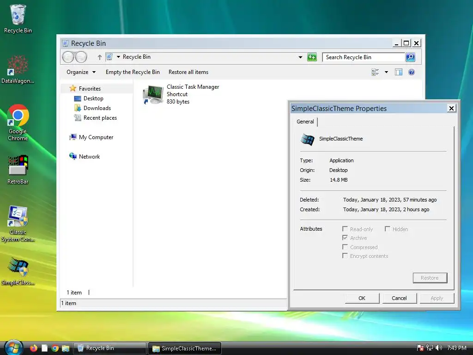Switch to SimpleClassicTheme taskbar button
The width and height of the screenshot is (473, 355).
point(185,348)
